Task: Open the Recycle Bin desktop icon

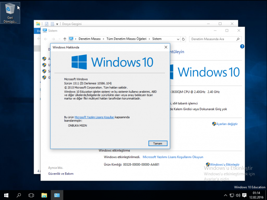Action: pyautogui.click(x=10, y=13)
